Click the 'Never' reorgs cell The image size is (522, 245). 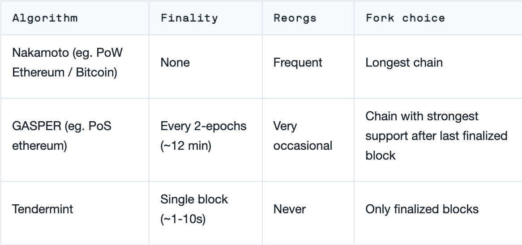[289, 209]
